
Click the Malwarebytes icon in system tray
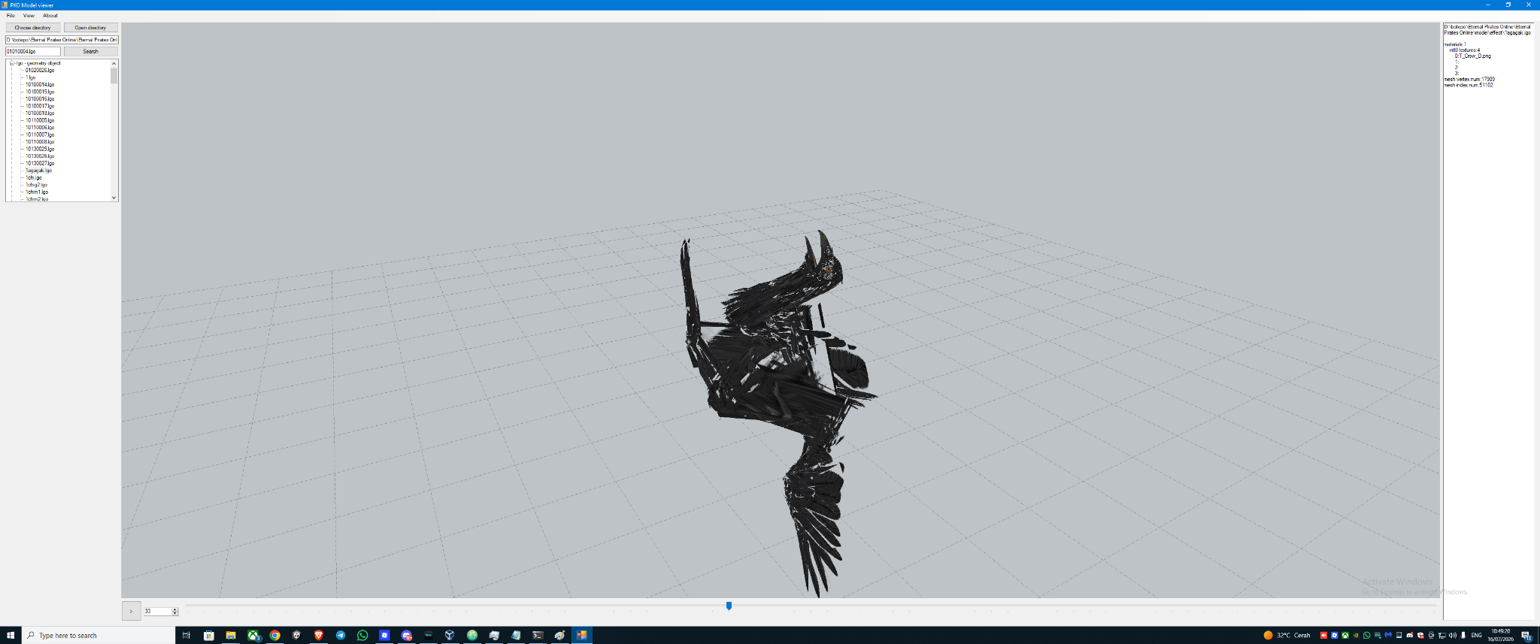[1388, 635]
